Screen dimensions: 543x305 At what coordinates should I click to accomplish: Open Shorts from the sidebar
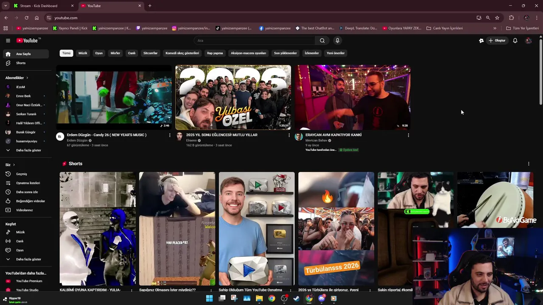[25, 63]
